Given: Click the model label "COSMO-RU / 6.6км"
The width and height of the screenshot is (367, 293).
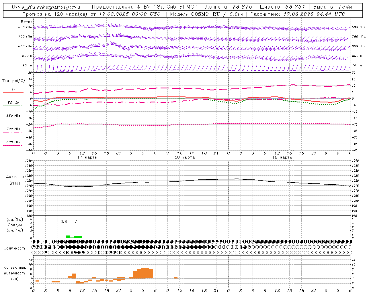Looking at the screenshot, I should tap(217, 14).
